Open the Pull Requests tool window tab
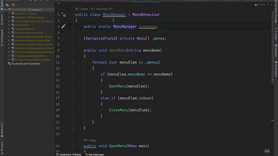This screenshot has width=278, height=156. (x=2, y=38)
